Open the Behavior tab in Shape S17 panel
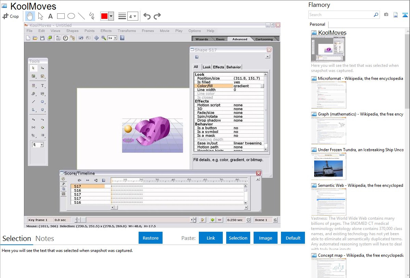Image resolution: width=410 pixels, height=278 pixels. (x=233, y=67)
